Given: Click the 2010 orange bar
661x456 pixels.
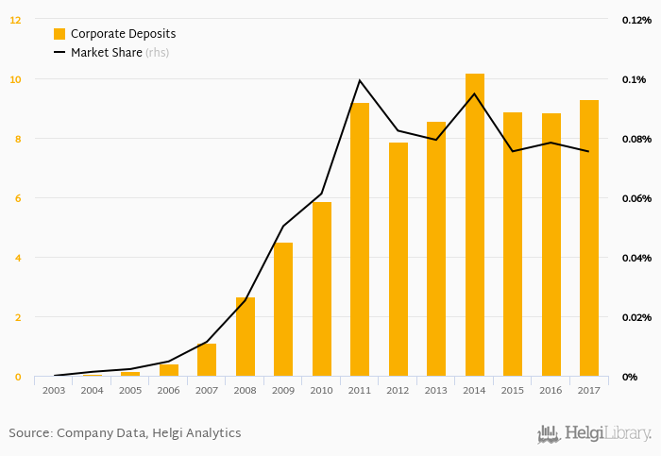Looking at the screenshot, I should (322, 289).
